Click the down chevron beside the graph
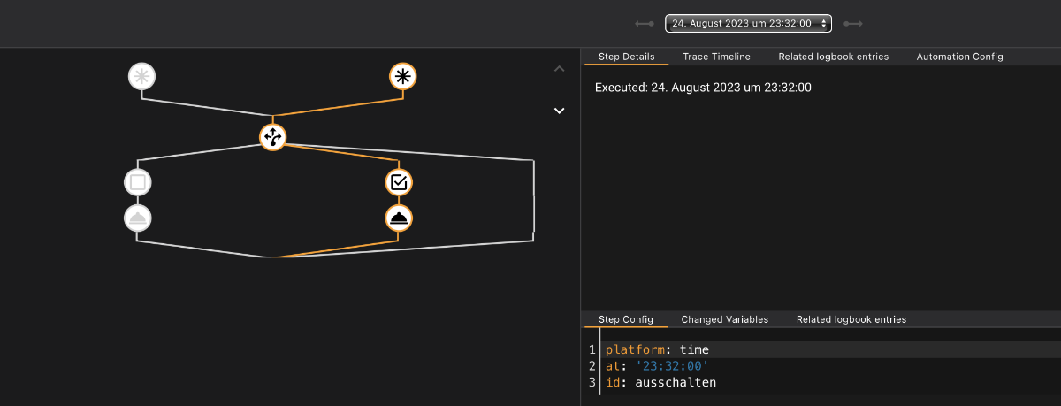 pyautogui.click(x=559, y=111)
